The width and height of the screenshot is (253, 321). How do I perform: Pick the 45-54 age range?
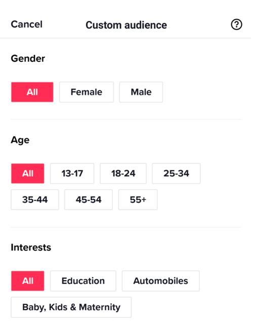pos(89,200)
